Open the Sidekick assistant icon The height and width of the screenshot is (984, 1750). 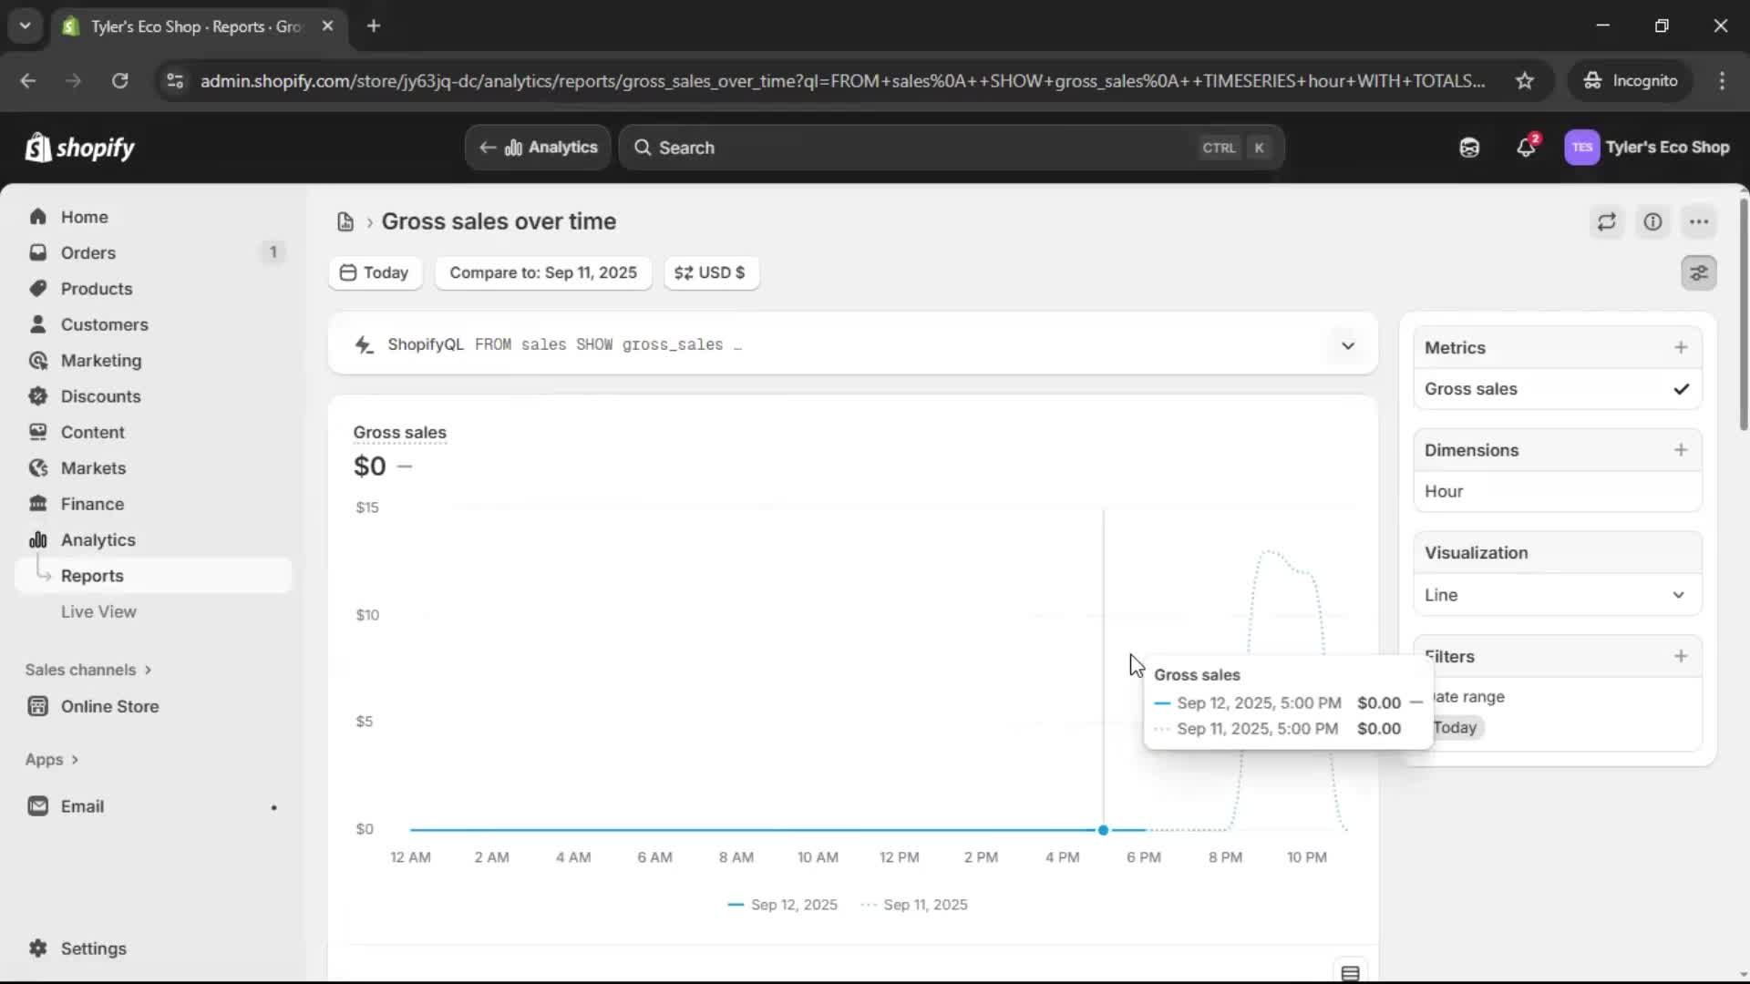click(x=1469, y=148)
